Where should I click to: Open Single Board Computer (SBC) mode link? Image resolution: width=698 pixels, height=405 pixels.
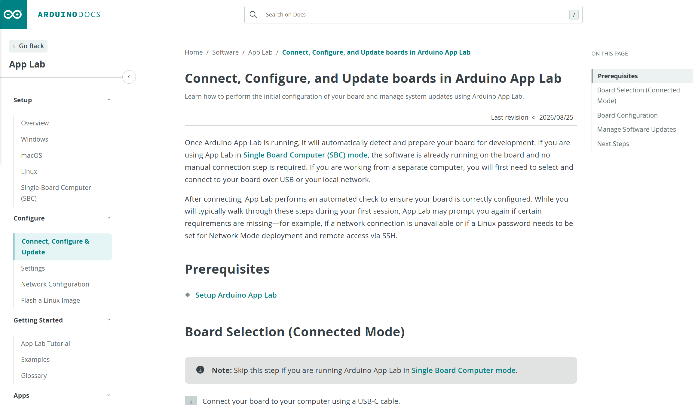pyautogui.click(x=305, y=155)
